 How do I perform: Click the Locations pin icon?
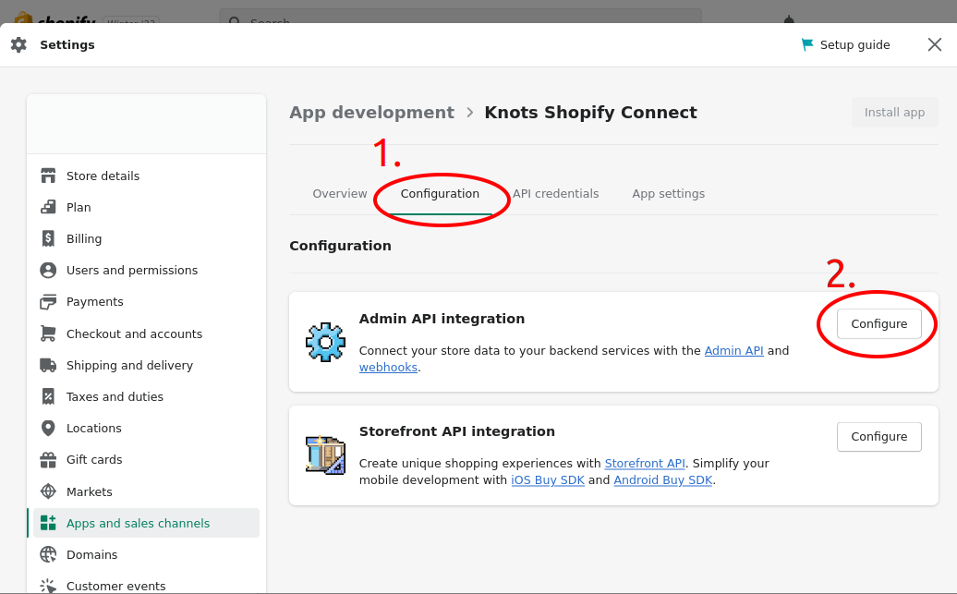coord(48,428)
